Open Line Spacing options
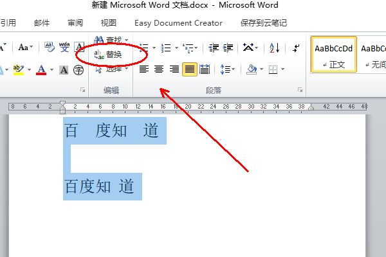This screenshot has height=257, width=386. (x=228, y=69)
